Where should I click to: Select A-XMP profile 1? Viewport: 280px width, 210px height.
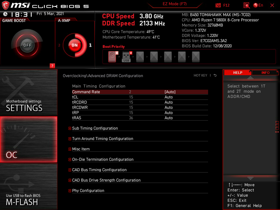pyautogui.click(x=90, y=45)
